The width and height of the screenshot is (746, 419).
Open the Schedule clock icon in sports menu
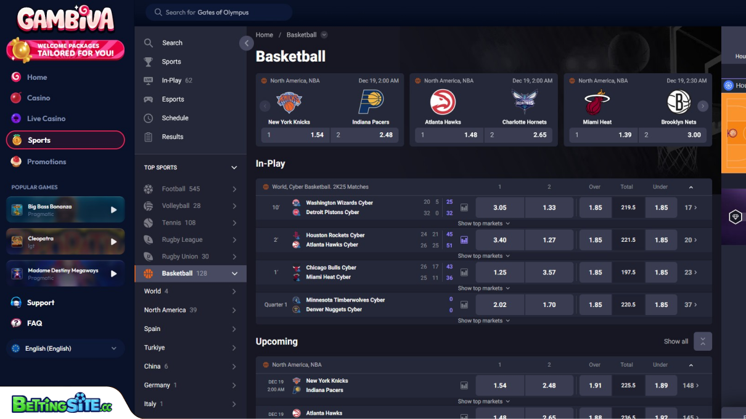point(149,118)
